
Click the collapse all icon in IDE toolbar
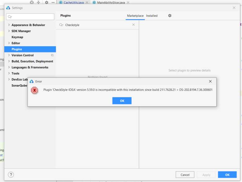point(38,2)
